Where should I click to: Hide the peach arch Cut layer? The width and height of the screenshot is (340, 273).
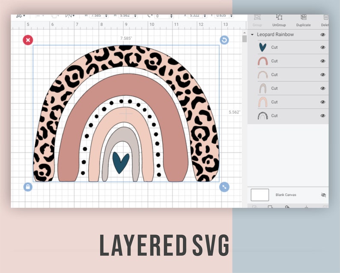[x=322, y=102]
